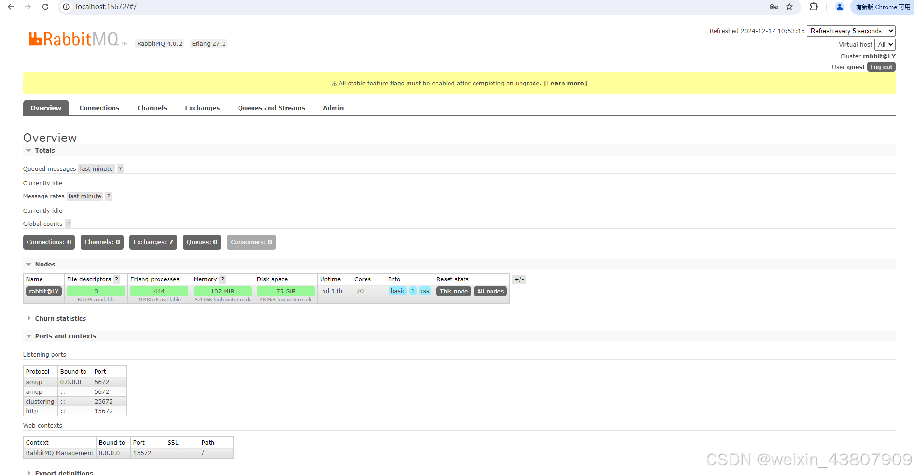The height and width of the screenshot is (475, 914).
Task: Toggle node columns with the +/- button
Action: (x=519, y=279)
